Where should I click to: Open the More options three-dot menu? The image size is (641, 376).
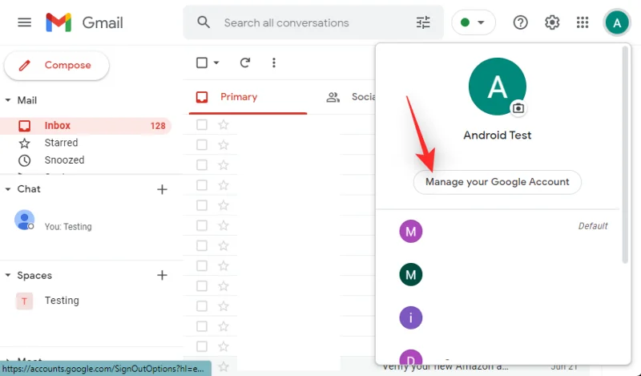pyautogui.click(x=274, y=63)
